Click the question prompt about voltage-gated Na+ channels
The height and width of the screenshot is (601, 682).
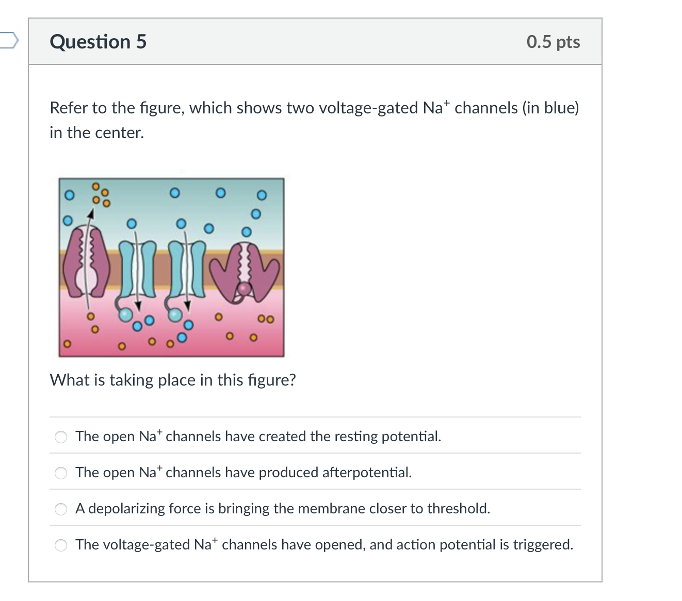click(314, 119)
